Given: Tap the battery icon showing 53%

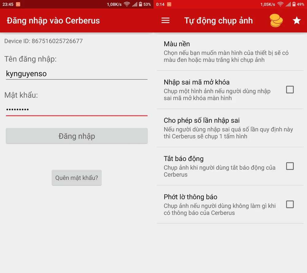Looking at the screenshot, I should pyautogui.click(x=140, y=4).
